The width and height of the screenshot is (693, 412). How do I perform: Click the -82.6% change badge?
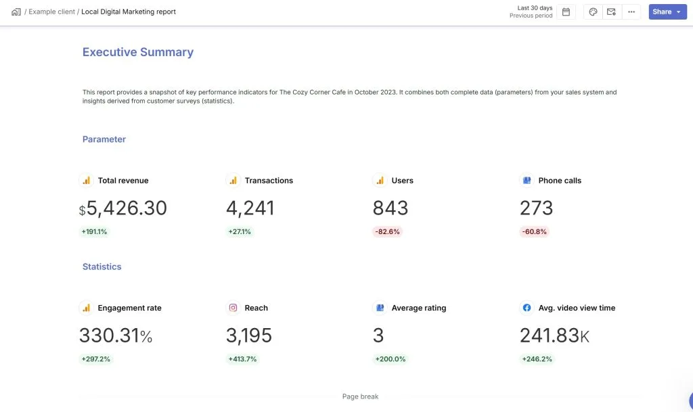pos(387,232)
